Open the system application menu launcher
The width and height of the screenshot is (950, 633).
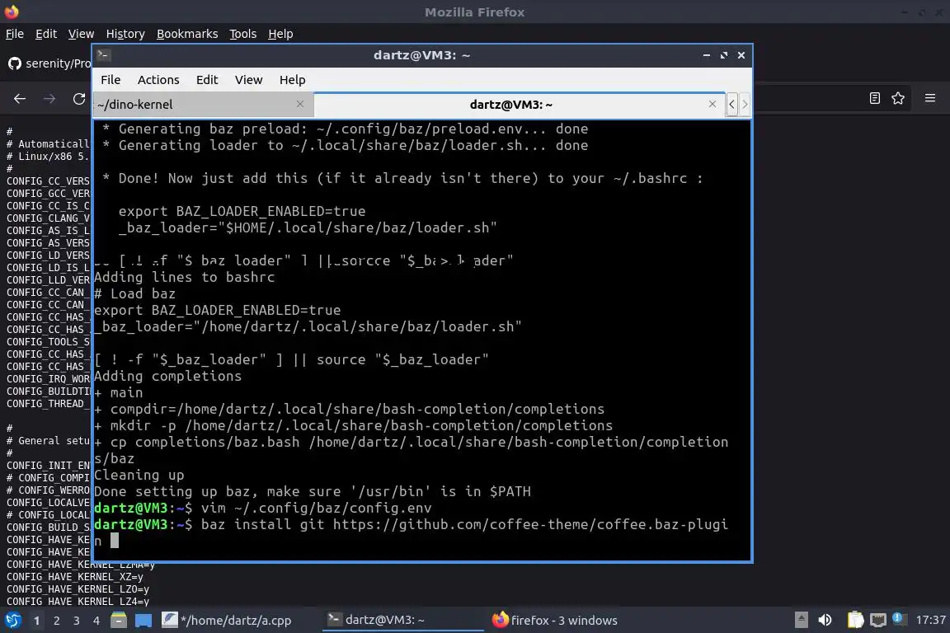click(x=12, y=621)
